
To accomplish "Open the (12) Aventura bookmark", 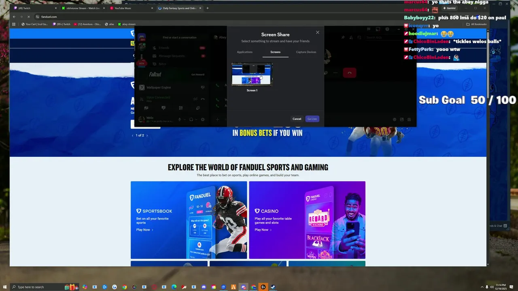I will coord(87,24).
